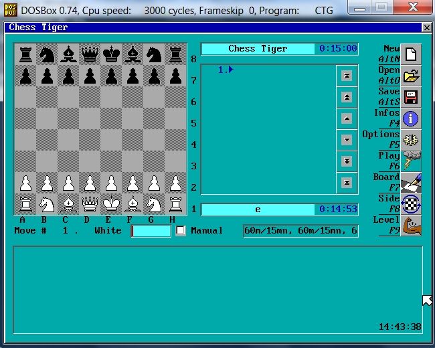This screenshot has height=348, width=435.
Task: Select the white queen on D1
Action: pos(90,205)
